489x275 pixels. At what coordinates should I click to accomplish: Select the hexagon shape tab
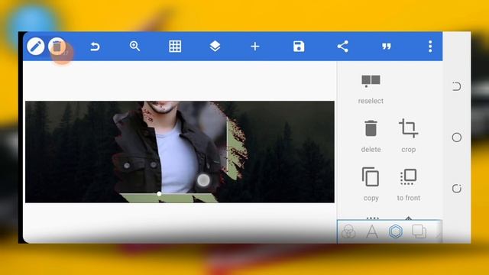click(396, 231)
